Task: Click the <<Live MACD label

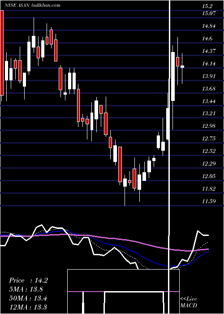Action: click(x=189, y=302)
